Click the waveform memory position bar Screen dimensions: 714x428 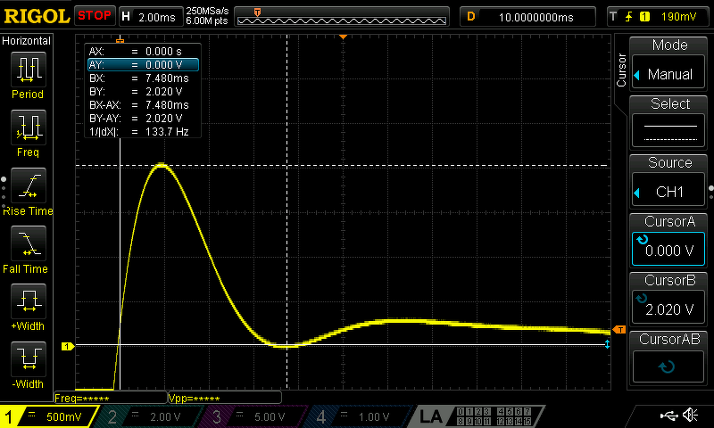(342, 17)
